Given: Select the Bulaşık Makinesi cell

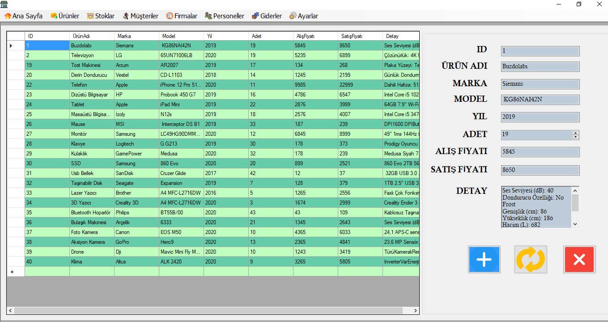Looking at the screenshot, I should point(92,222).
